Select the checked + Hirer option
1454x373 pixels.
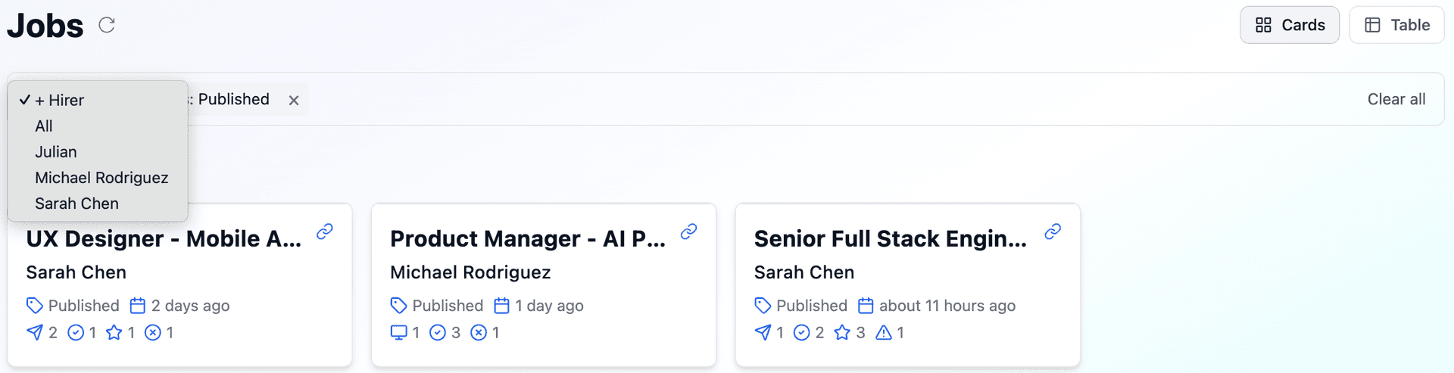59,100
